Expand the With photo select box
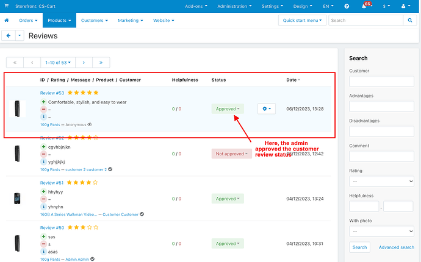The width and height of the screenshot is (421, 262). pyautogui.click(x=381, y=232)
